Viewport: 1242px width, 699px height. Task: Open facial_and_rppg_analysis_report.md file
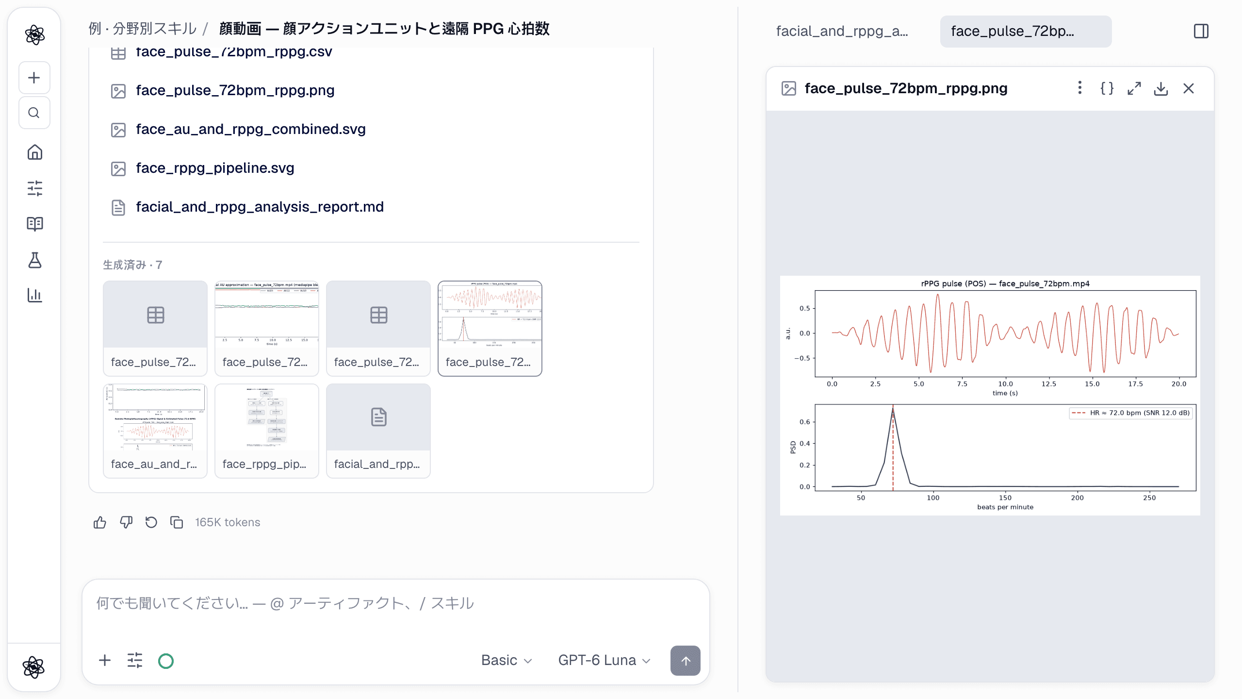click(x=260, y=207)
